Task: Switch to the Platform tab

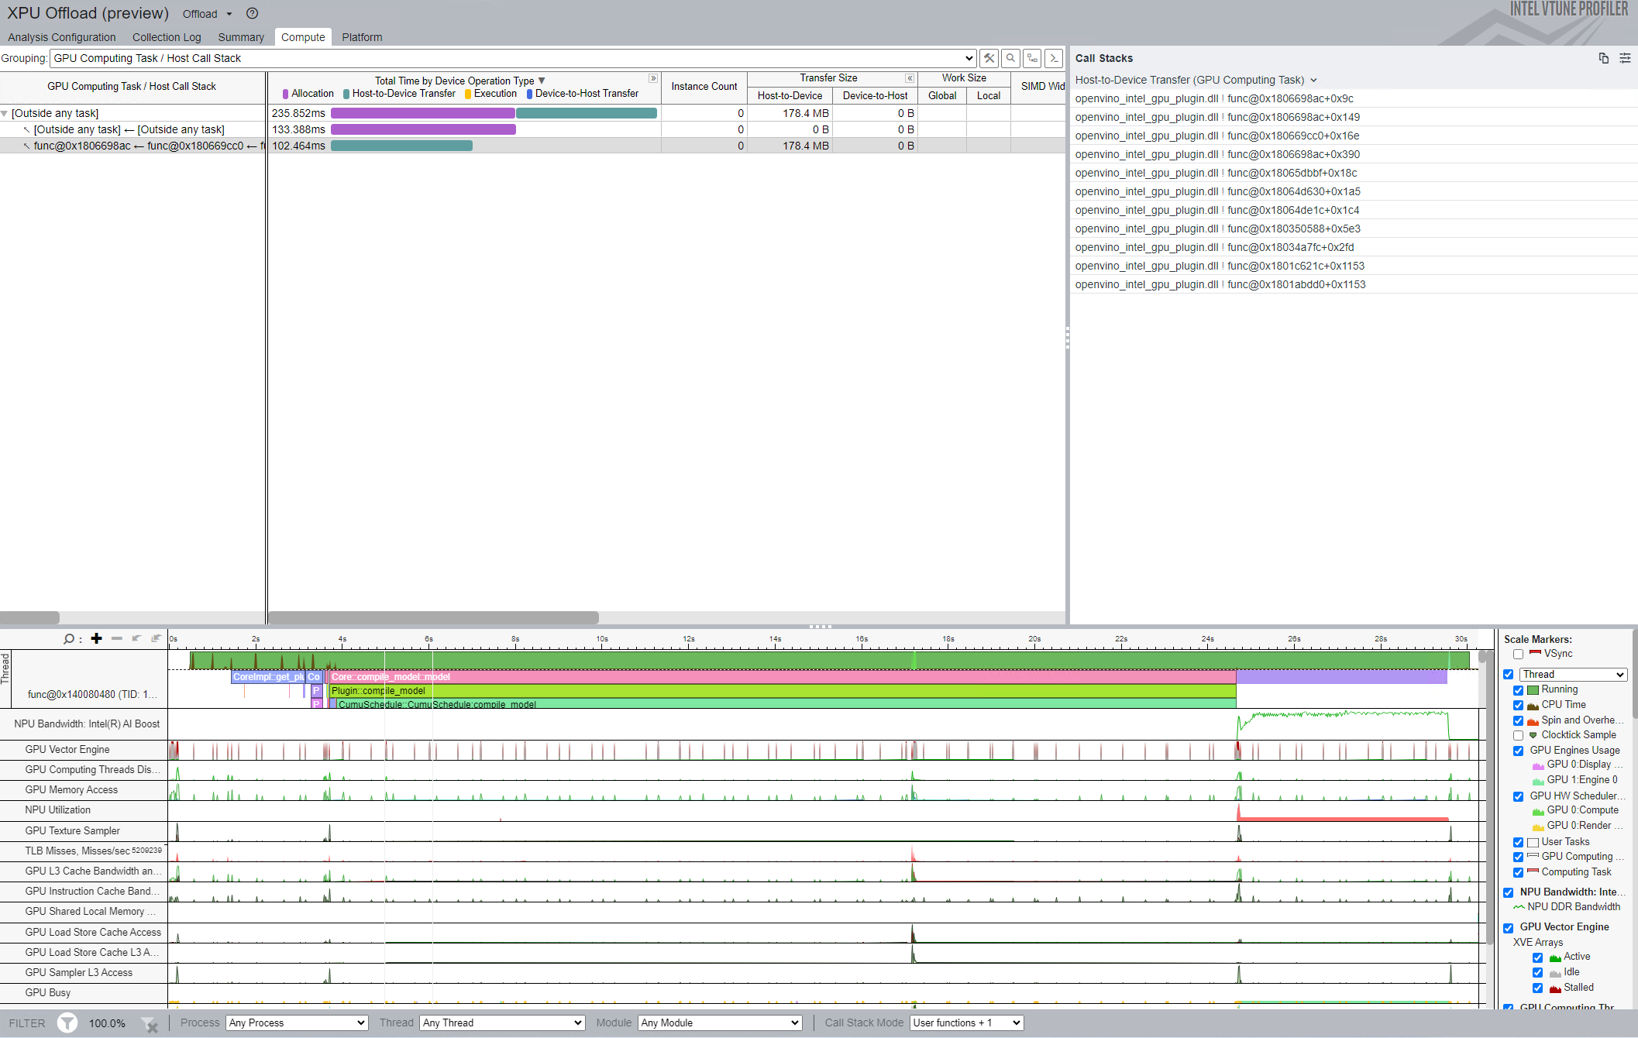Action: click(362, 37)
